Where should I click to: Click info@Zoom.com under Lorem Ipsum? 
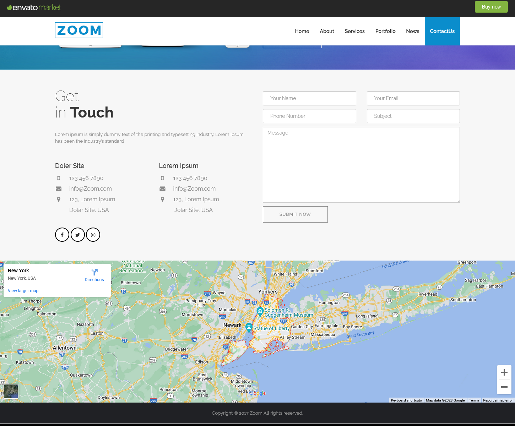pyautogui.click(x=194, y=189)
